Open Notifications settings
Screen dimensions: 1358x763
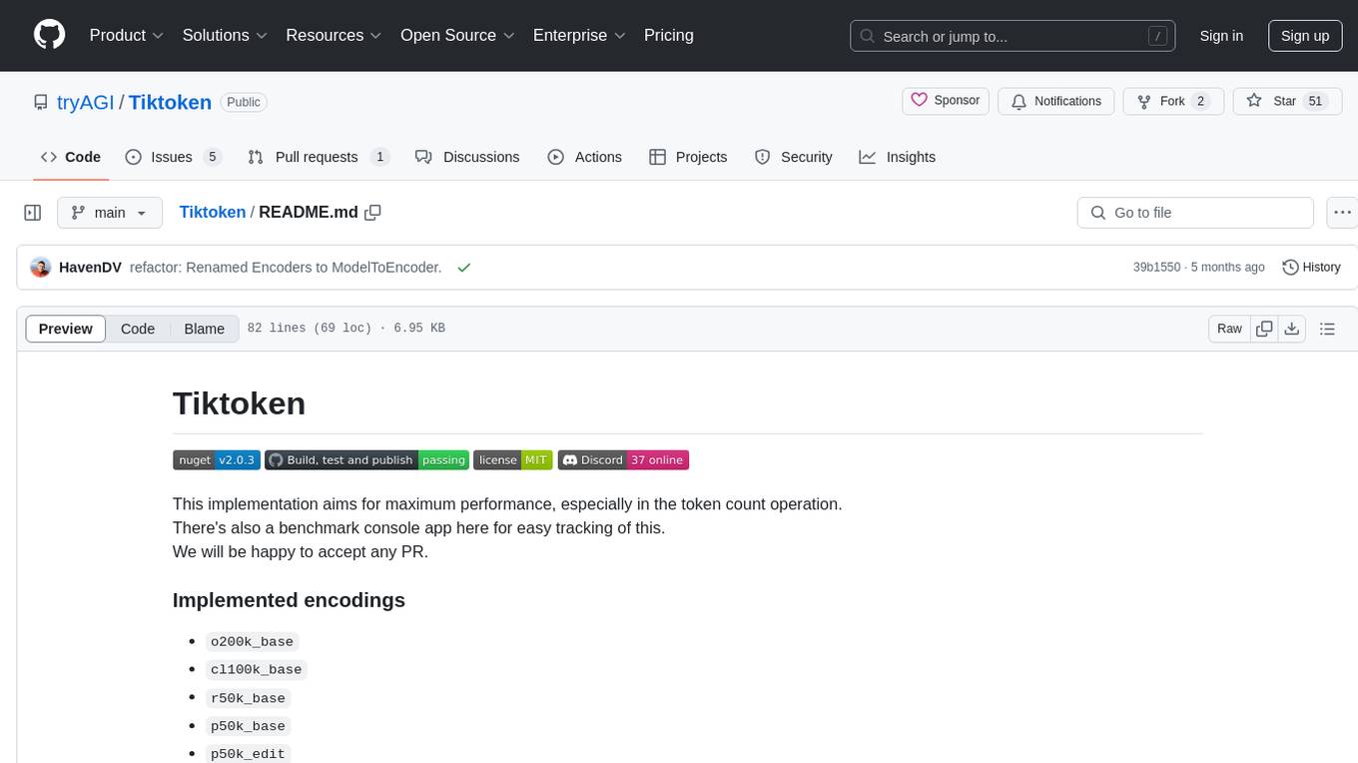pyautogui.click(x=1056, y=101)
